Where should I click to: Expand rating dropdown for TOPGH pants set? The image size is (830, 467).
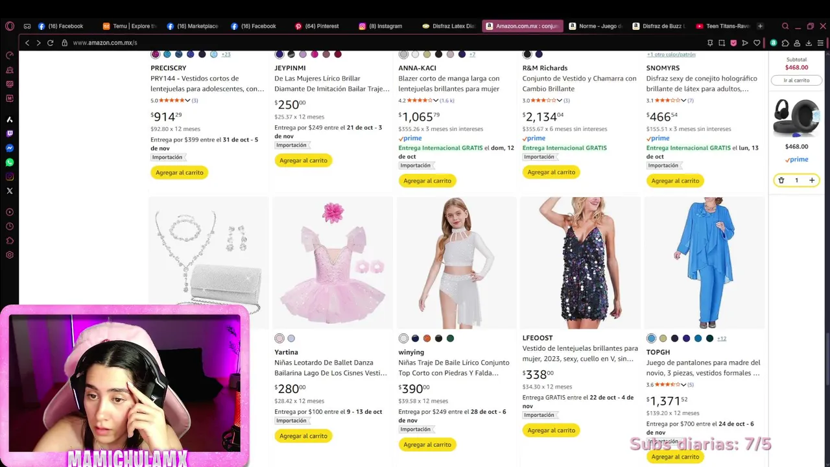(683, 385)
